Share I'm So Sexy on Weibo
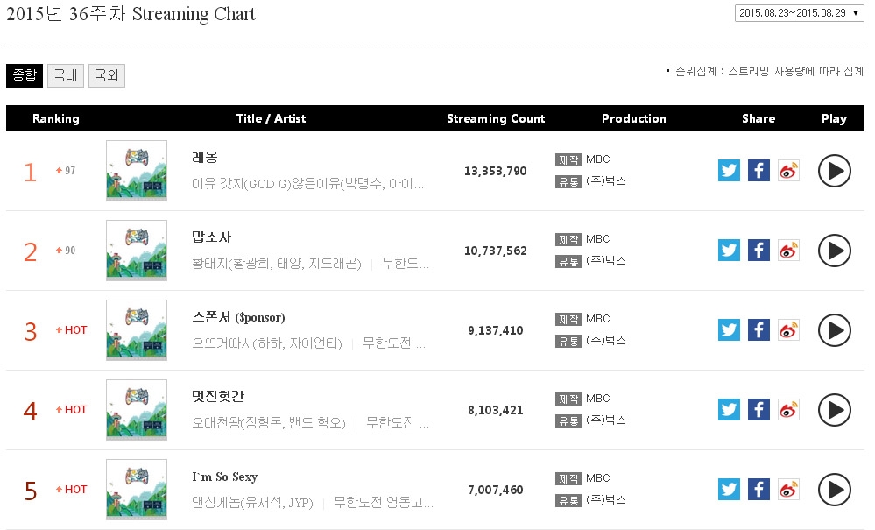Screen dimensions: 875x530 [788, 490]
